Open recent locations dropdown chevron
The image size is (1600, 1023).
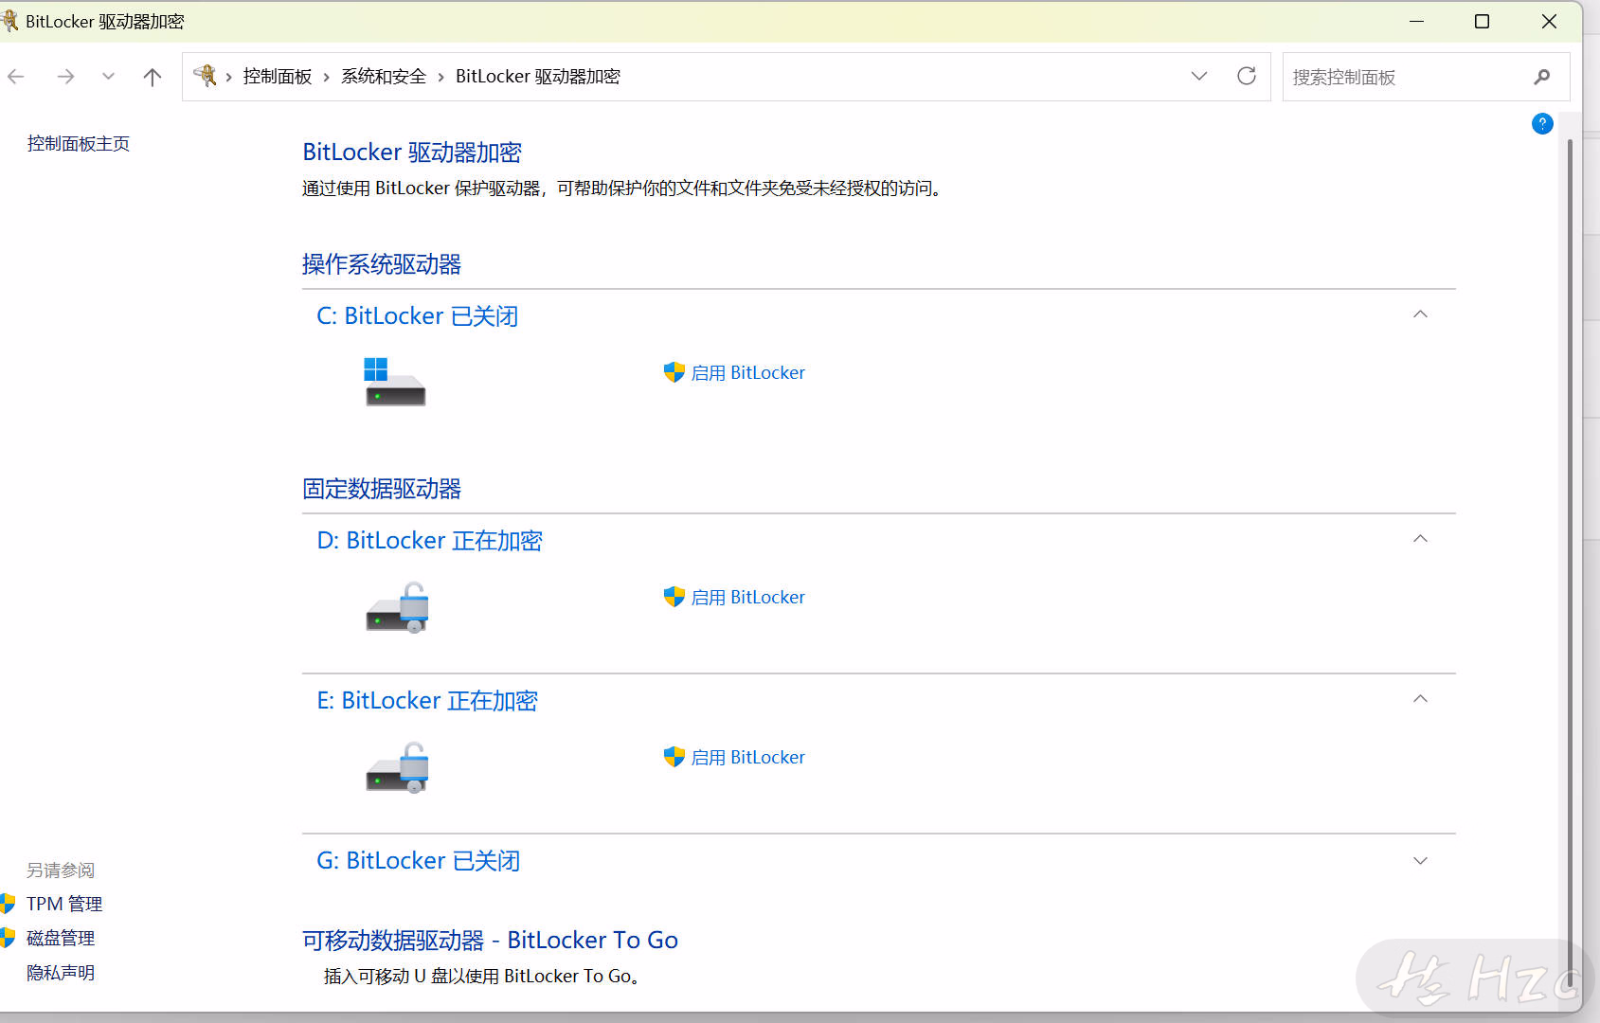[108, 77]
